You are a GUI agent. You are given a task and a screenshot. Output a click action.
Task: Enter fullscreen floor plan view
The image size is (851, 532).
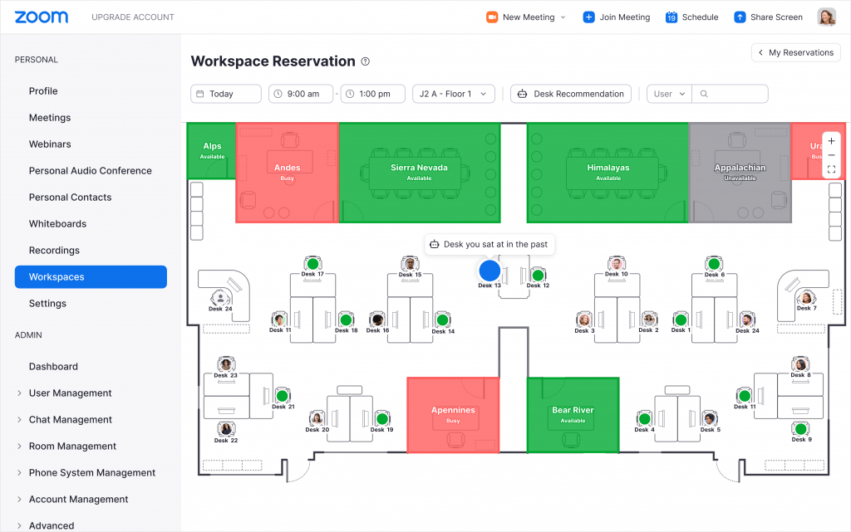point(831,168)
